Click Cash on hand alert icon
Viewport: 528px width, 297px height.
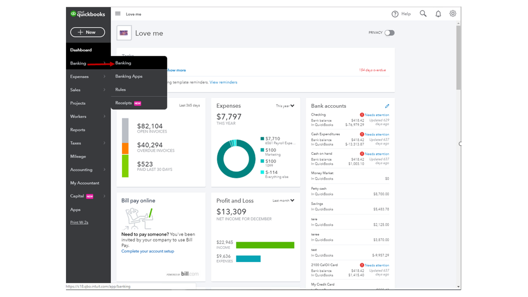[x=362, y=154]
